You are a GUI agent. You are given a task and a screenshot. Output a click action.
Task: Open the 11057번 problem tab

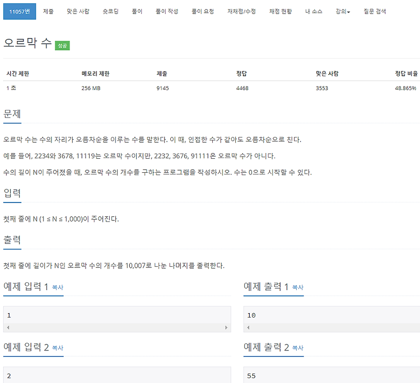(x=20, y=12)
